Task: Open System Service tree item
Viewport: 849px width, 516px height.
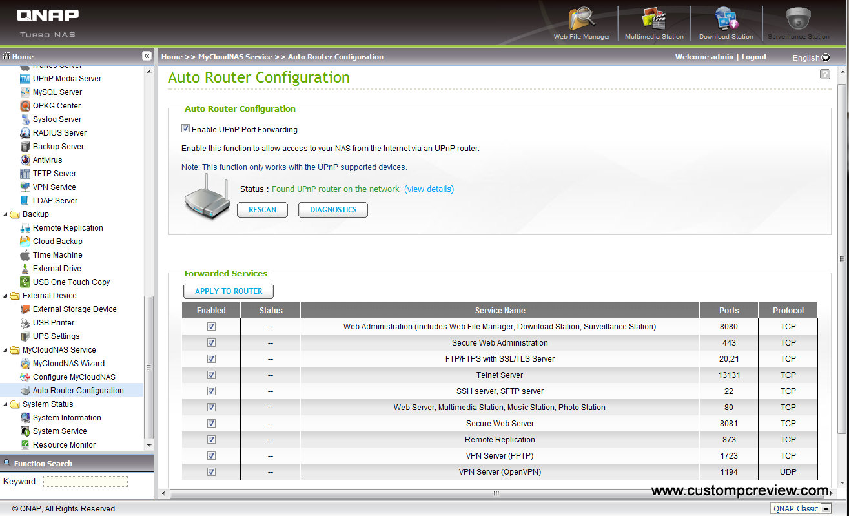Action: tap(60, 431)
